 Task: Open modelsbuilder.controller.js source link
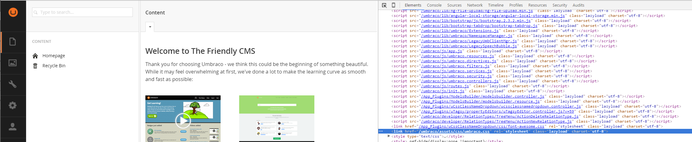483,96
